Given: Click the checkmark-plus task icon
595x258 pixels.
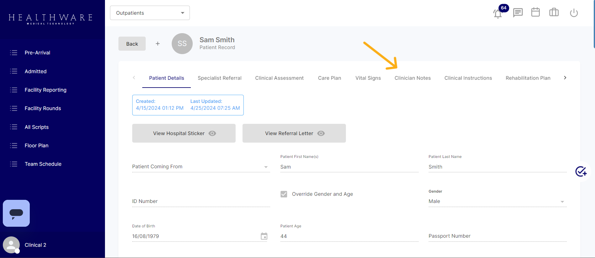Looking at the screenshot, I should 581,171.
